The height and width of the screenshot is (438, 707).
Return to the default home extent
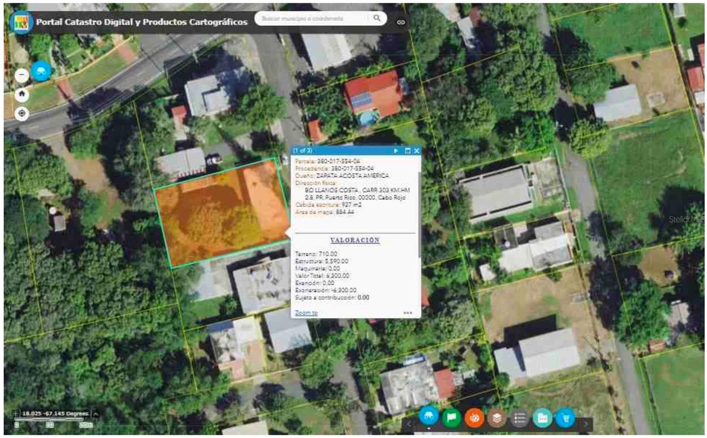[22, 95]
